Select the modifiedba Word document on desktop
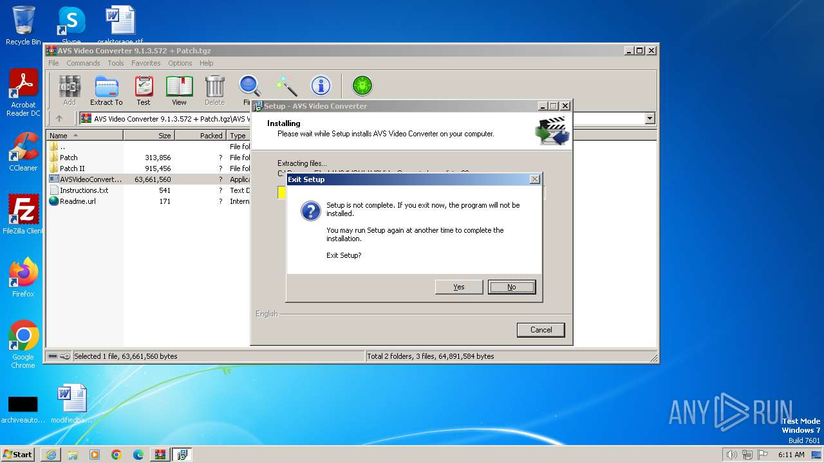This screenshot has width=824, height=463. point(71,404)
